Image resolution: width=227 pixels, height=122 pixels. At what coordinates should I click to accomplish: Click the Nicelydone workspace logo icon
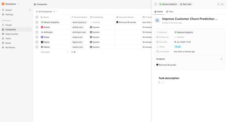click(3, 4)
